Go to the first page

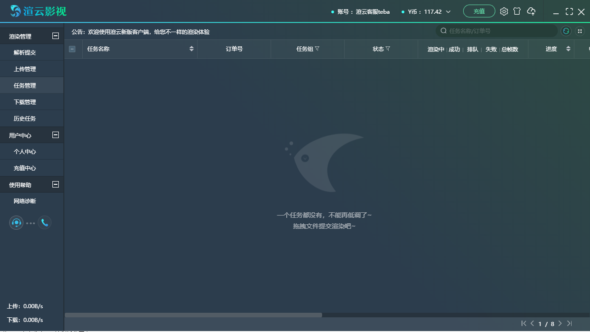coord(524,323)
